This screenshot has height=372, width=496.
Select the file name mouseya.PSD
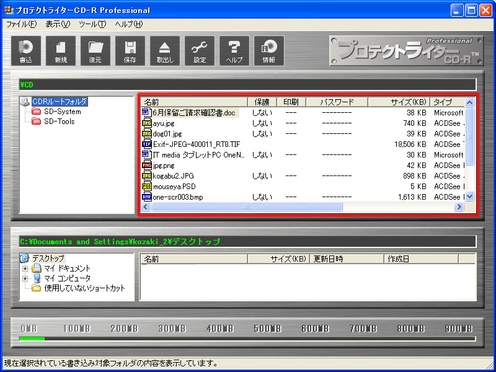tap(174, 187)
